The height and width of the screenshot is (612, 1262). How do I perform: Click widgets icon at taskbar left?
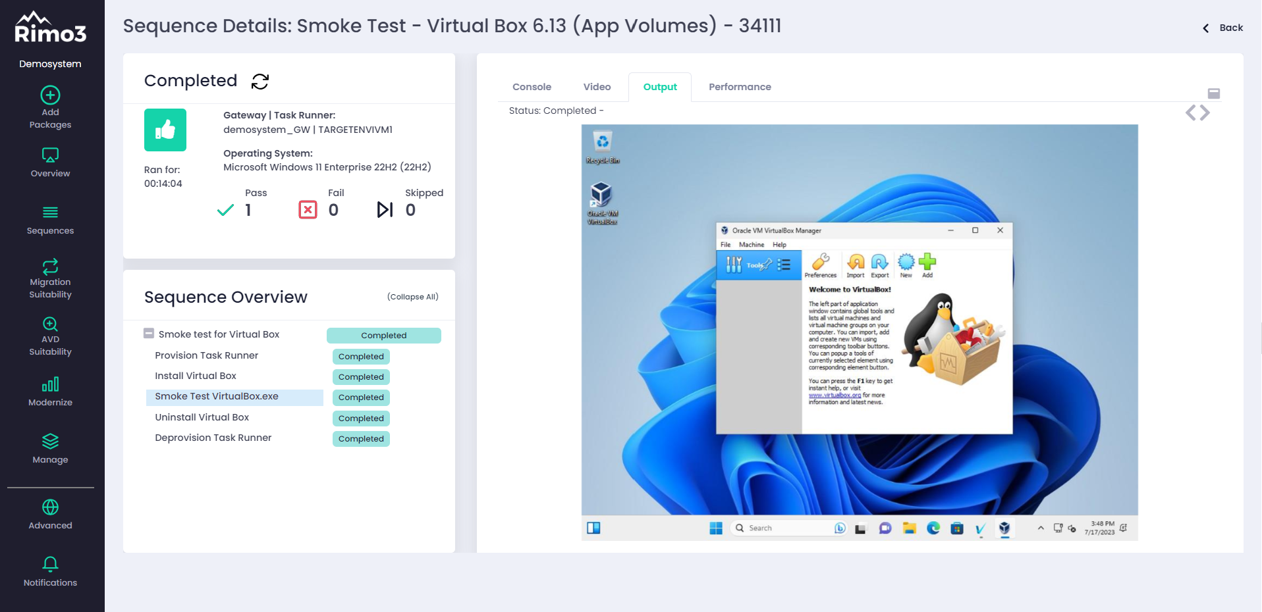tap(593, 528)
